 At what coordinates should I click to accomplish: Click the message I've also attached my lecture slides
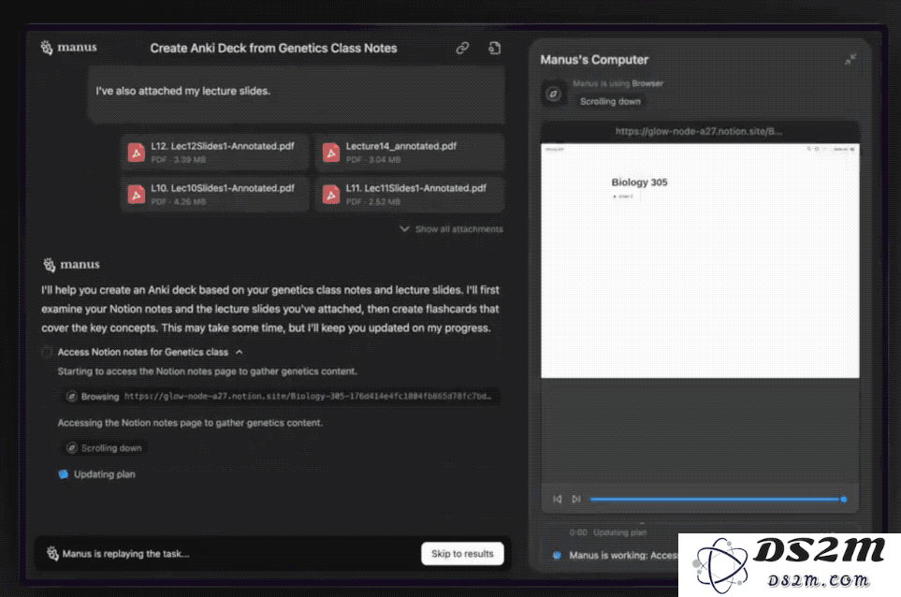coord(182,91)
